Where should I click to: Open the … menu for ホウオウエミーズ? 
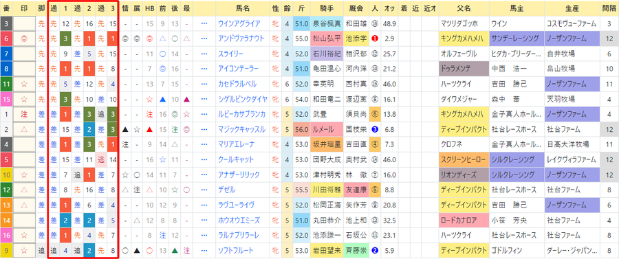point(204,220)
